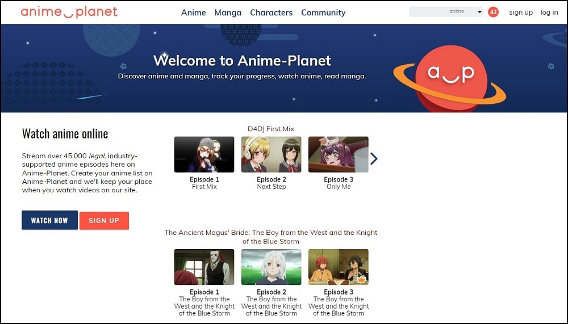Open Ancient Magus' Bride Episode 1 thumbnail
568x324 pixels.
(204, 267)
